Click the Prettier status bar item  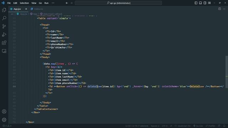(x=210, y=126)
